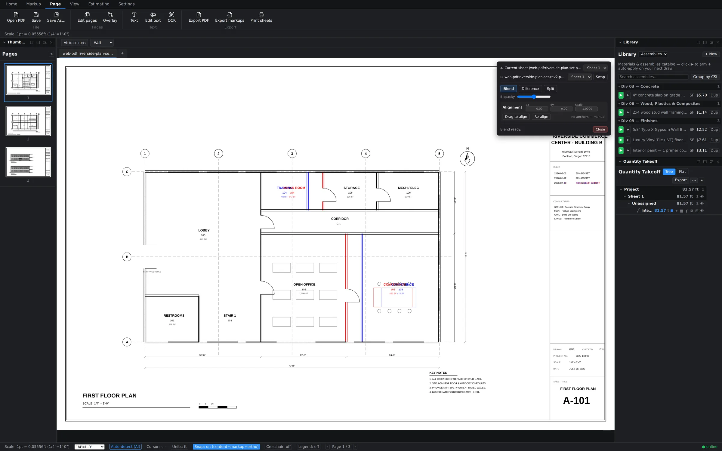Open Sheet 1 dropdown for document A
This screenshot has width=722, height=451.
pyautogui.click(x=595, y=68)
